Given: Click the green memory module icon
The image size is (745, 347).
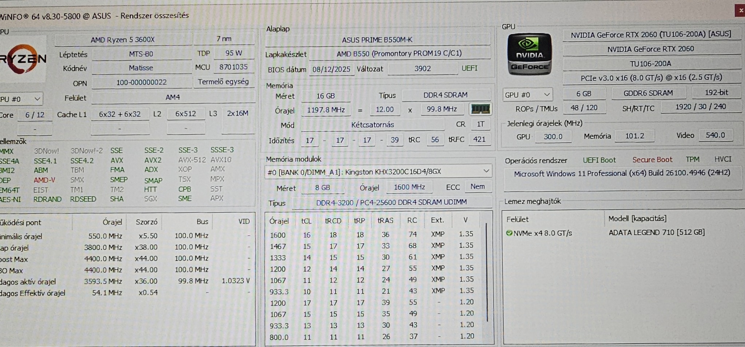Looking at the screenshot, I should tap(481, 109).
